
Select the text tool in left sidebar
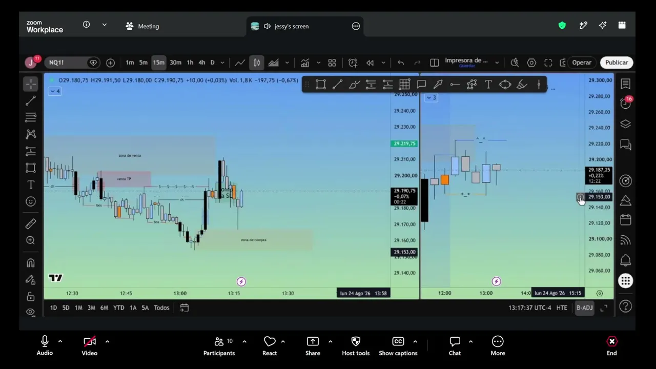31,185
